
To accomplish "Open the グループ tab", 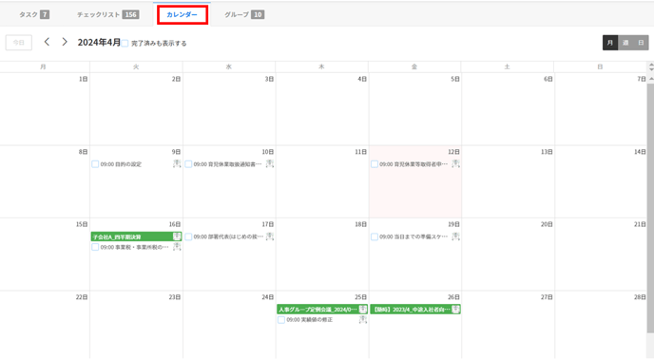I will point(244,14).
